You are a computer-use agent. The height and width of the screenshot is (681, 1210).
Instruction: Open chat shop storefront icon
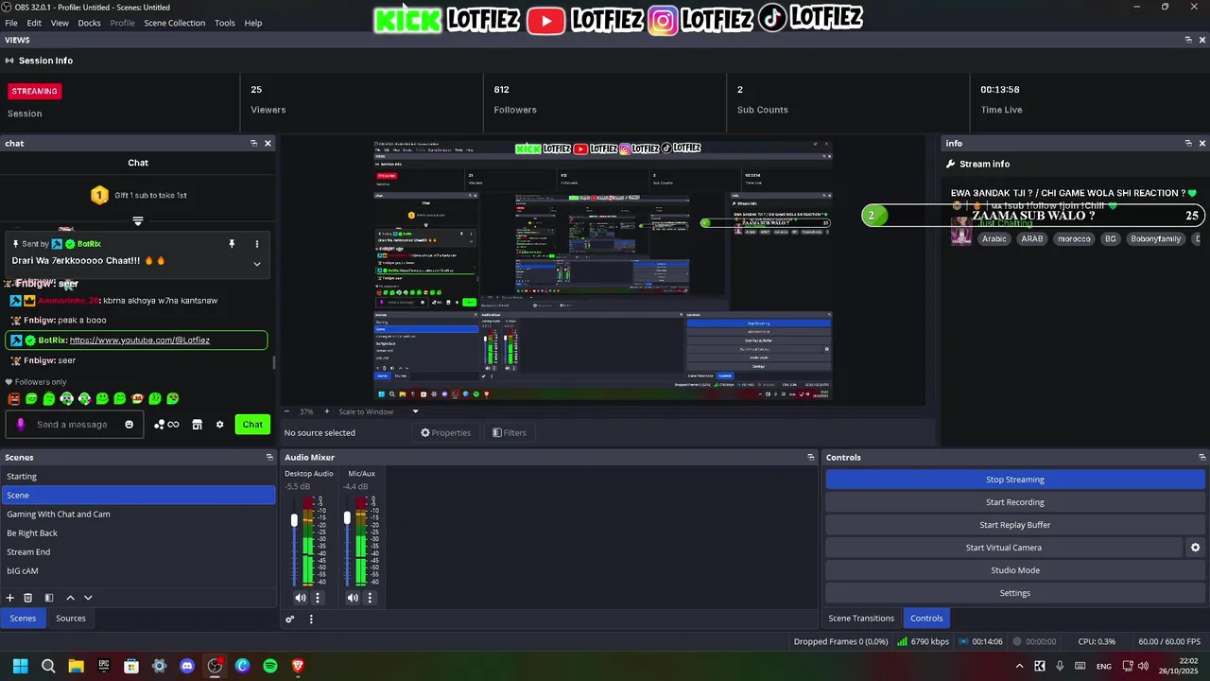[197, 425]
